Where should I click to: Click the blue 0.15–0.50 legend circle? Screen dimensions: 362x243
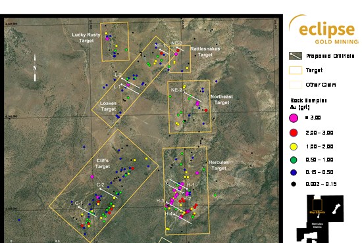[294, 172]
